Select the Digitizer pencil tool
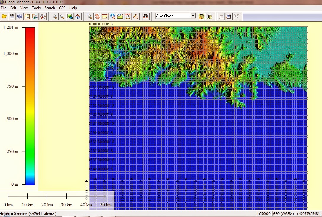Image resolution: width=322 pixels, height=217 pixels. click(136, 16)
